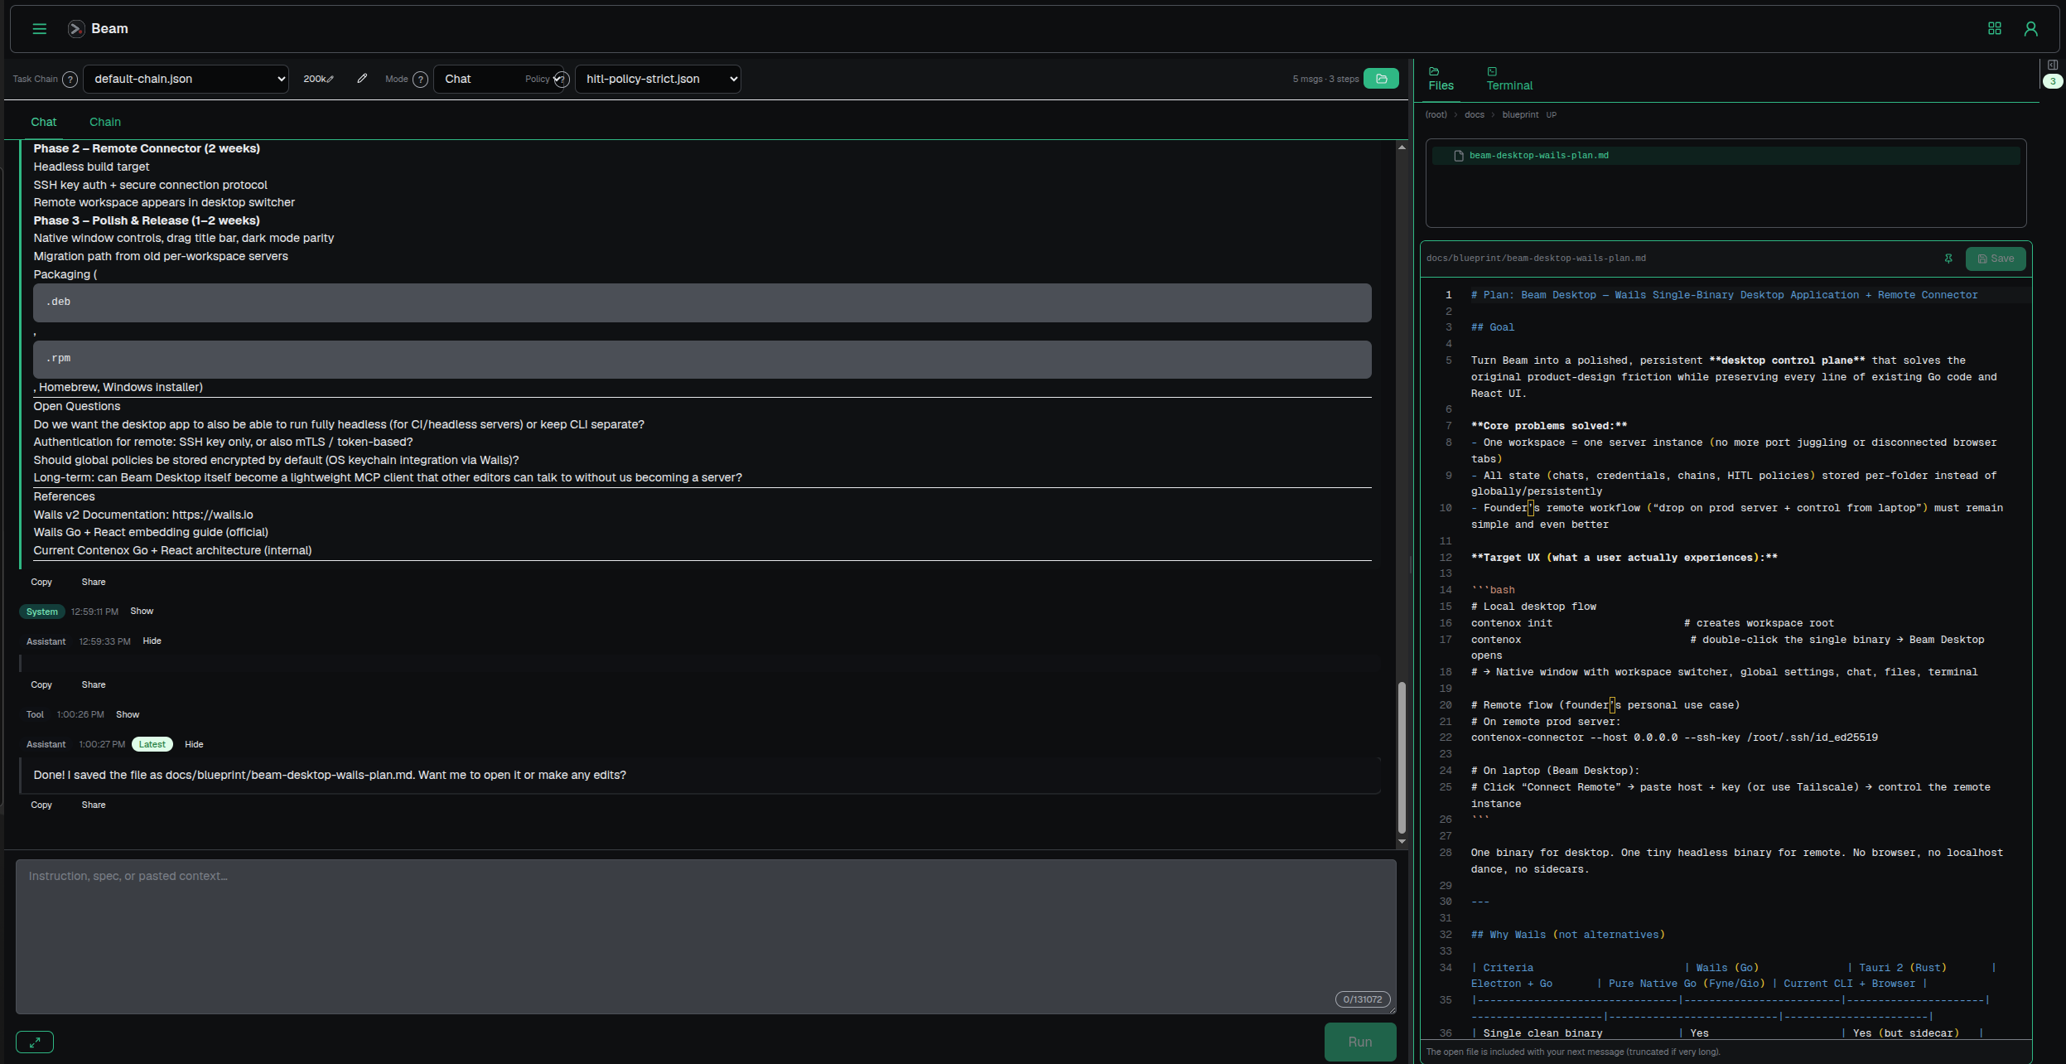Open the hamburger navigation menu
The height and width of the screenshot is (1064, 2066).
39,27
